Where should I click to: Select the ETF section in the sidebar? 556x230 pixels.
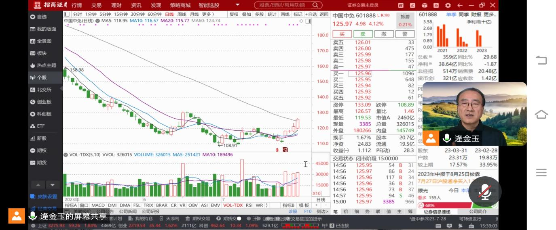click(x=40, y=126)
